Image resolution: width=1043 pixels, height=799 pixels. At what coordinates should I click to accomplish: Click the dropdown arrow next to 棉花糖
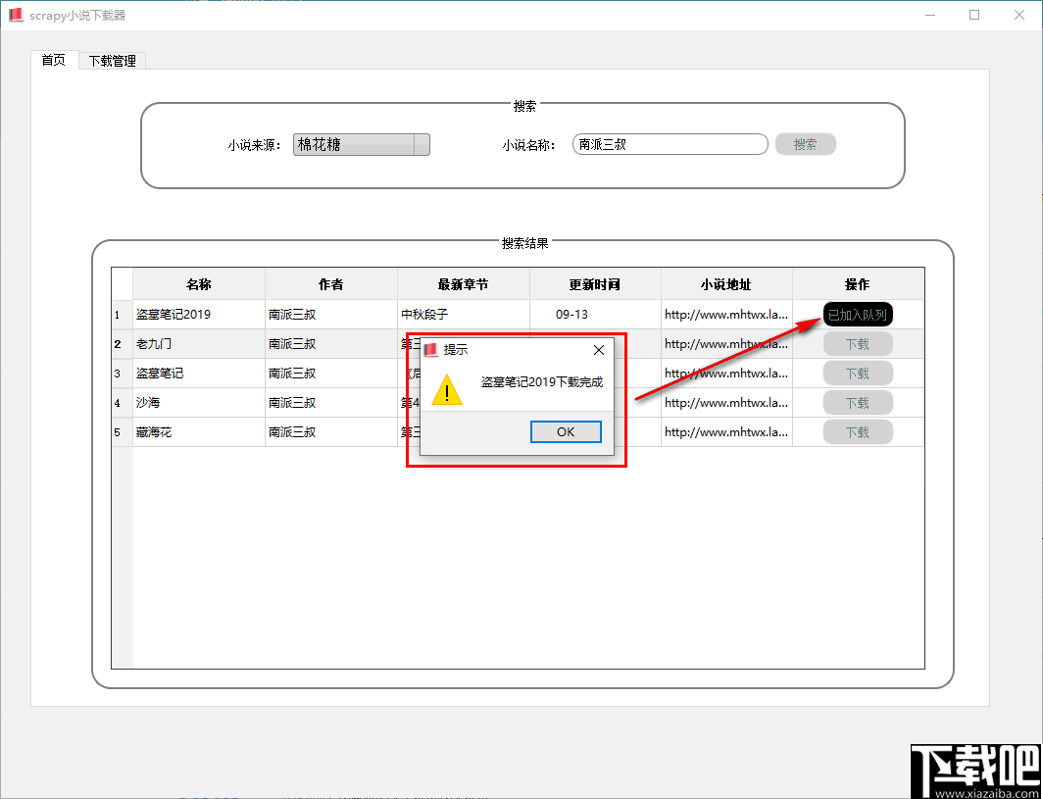[x=422, y=144]
